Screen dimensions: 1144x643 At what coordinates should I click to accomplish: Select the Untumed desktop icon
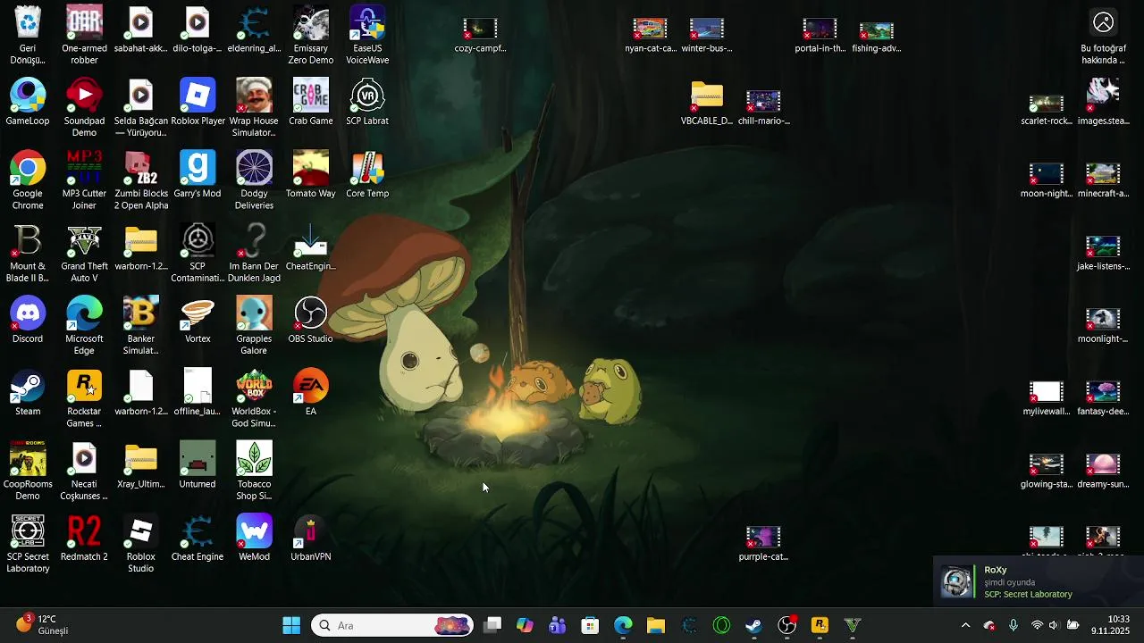pos(198,465)
